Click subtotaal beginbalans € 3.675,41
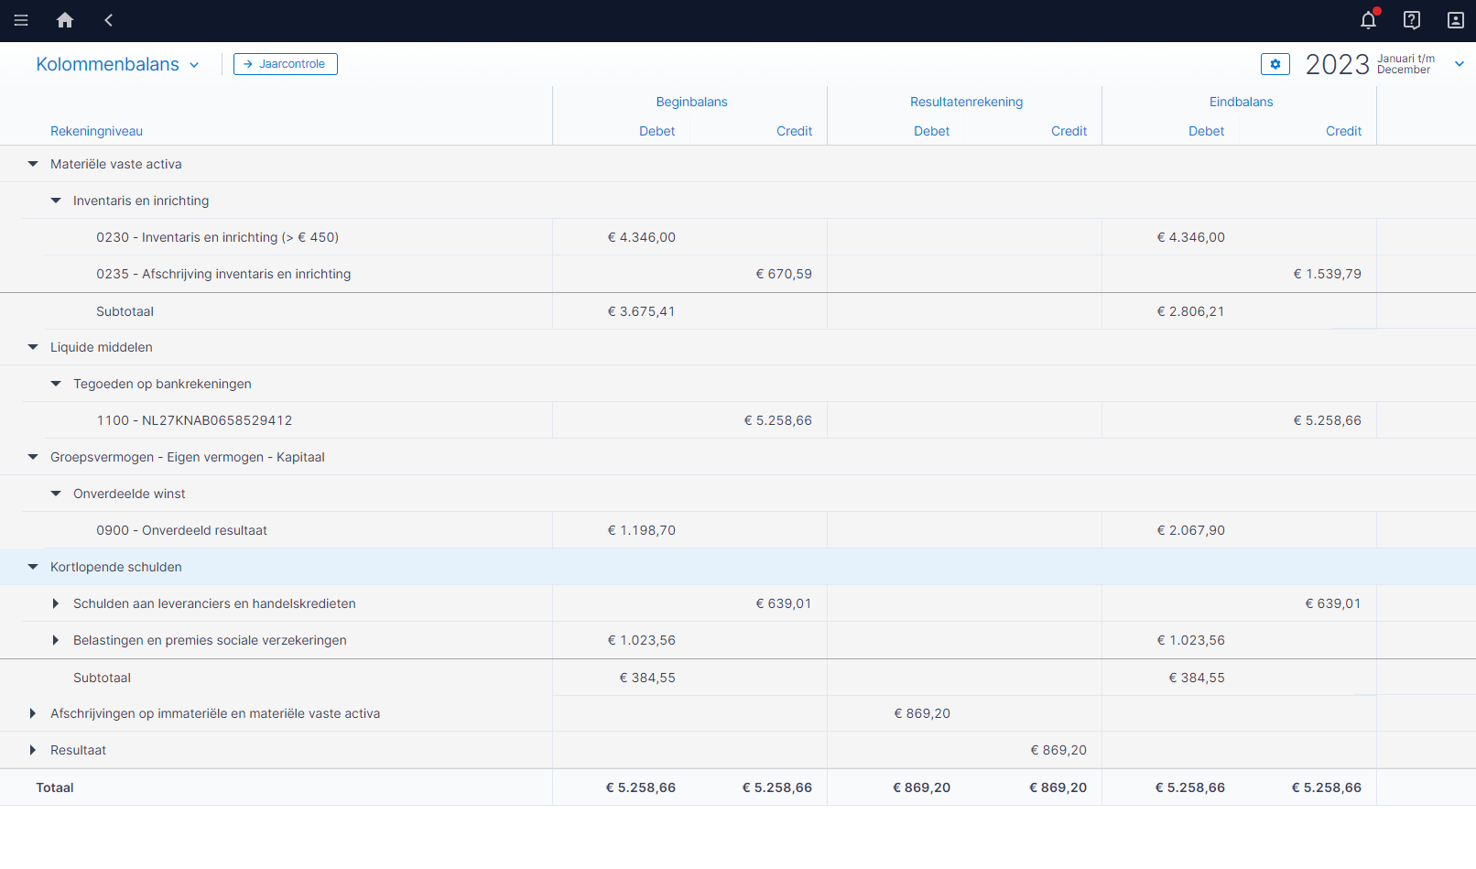Image resolution: width=1476 pixels, height=869 pixels. click(641, 311)
